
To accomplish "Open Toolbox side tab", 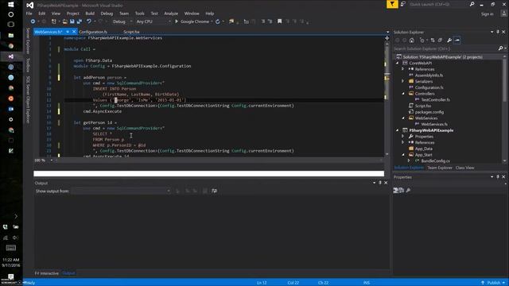I will coord(28,65).
